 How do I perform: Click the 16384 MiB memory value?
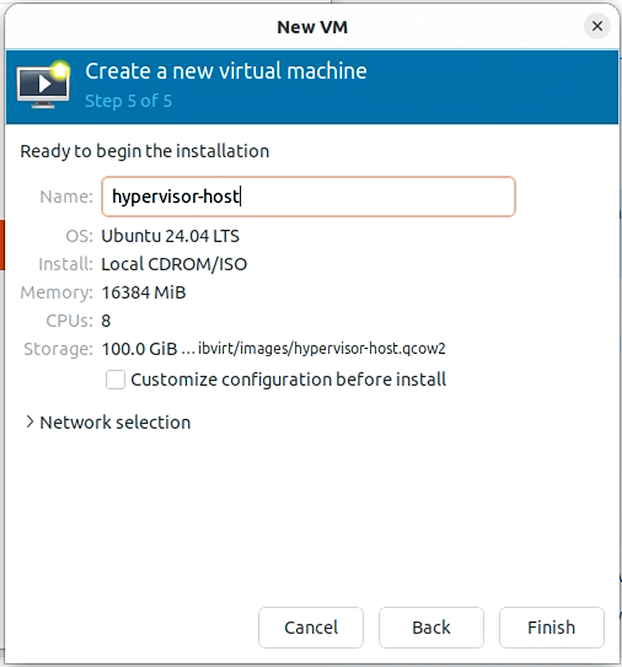[x=143, y=292]
